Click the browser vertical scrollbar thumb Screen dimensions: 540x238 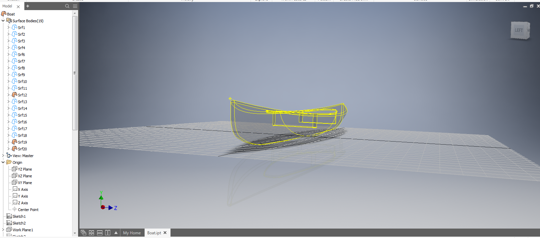(x=75, y=73)
